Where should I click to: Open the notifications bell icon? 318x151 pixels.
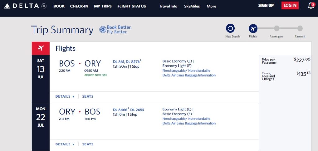(311, 6)
